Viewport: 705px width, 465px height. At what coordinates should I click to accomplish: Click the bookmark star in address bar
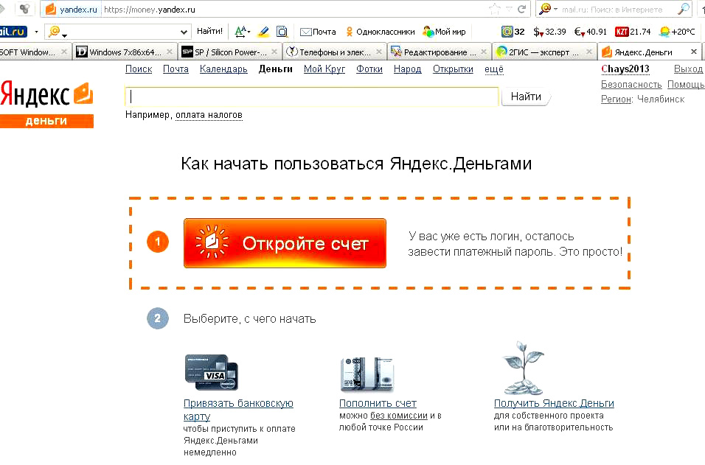[x=495, y=9]
